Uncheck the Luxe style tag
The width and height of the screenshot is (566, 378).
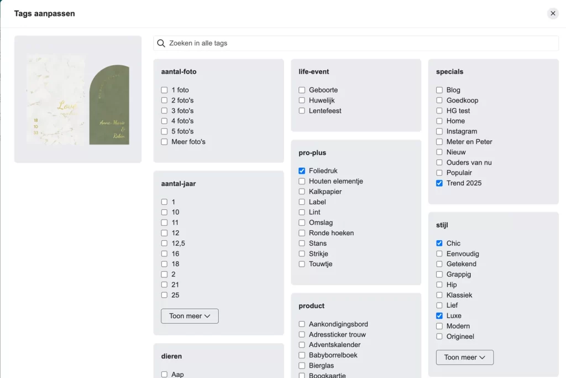tap(438, 315)
